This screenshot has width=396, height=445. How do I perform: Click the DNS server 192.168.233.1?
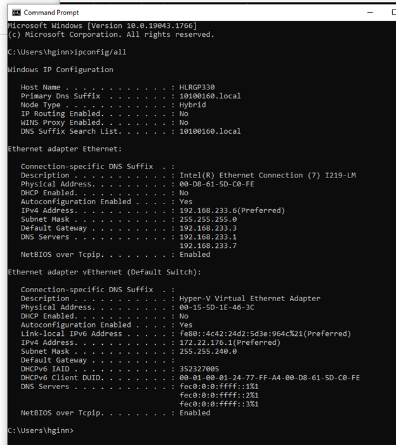(x=208, y=237)
